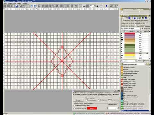This screenshot has width=154, height=115.
Task: Select 'Овал плоский с левым наклоном' stitch
Action: [132, 107]
